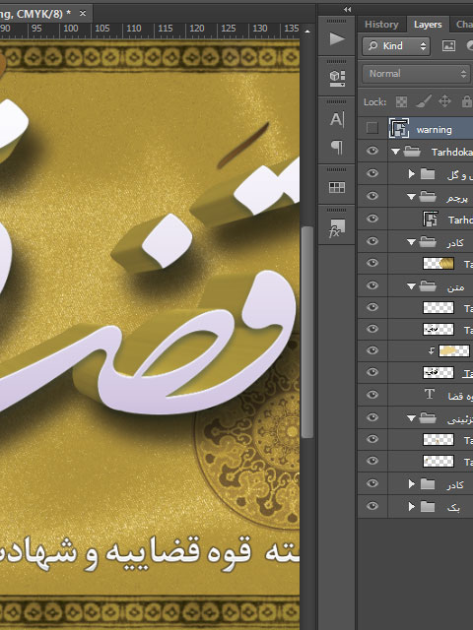
Task: Hide the متن group
Action: [x=372, y=285]
